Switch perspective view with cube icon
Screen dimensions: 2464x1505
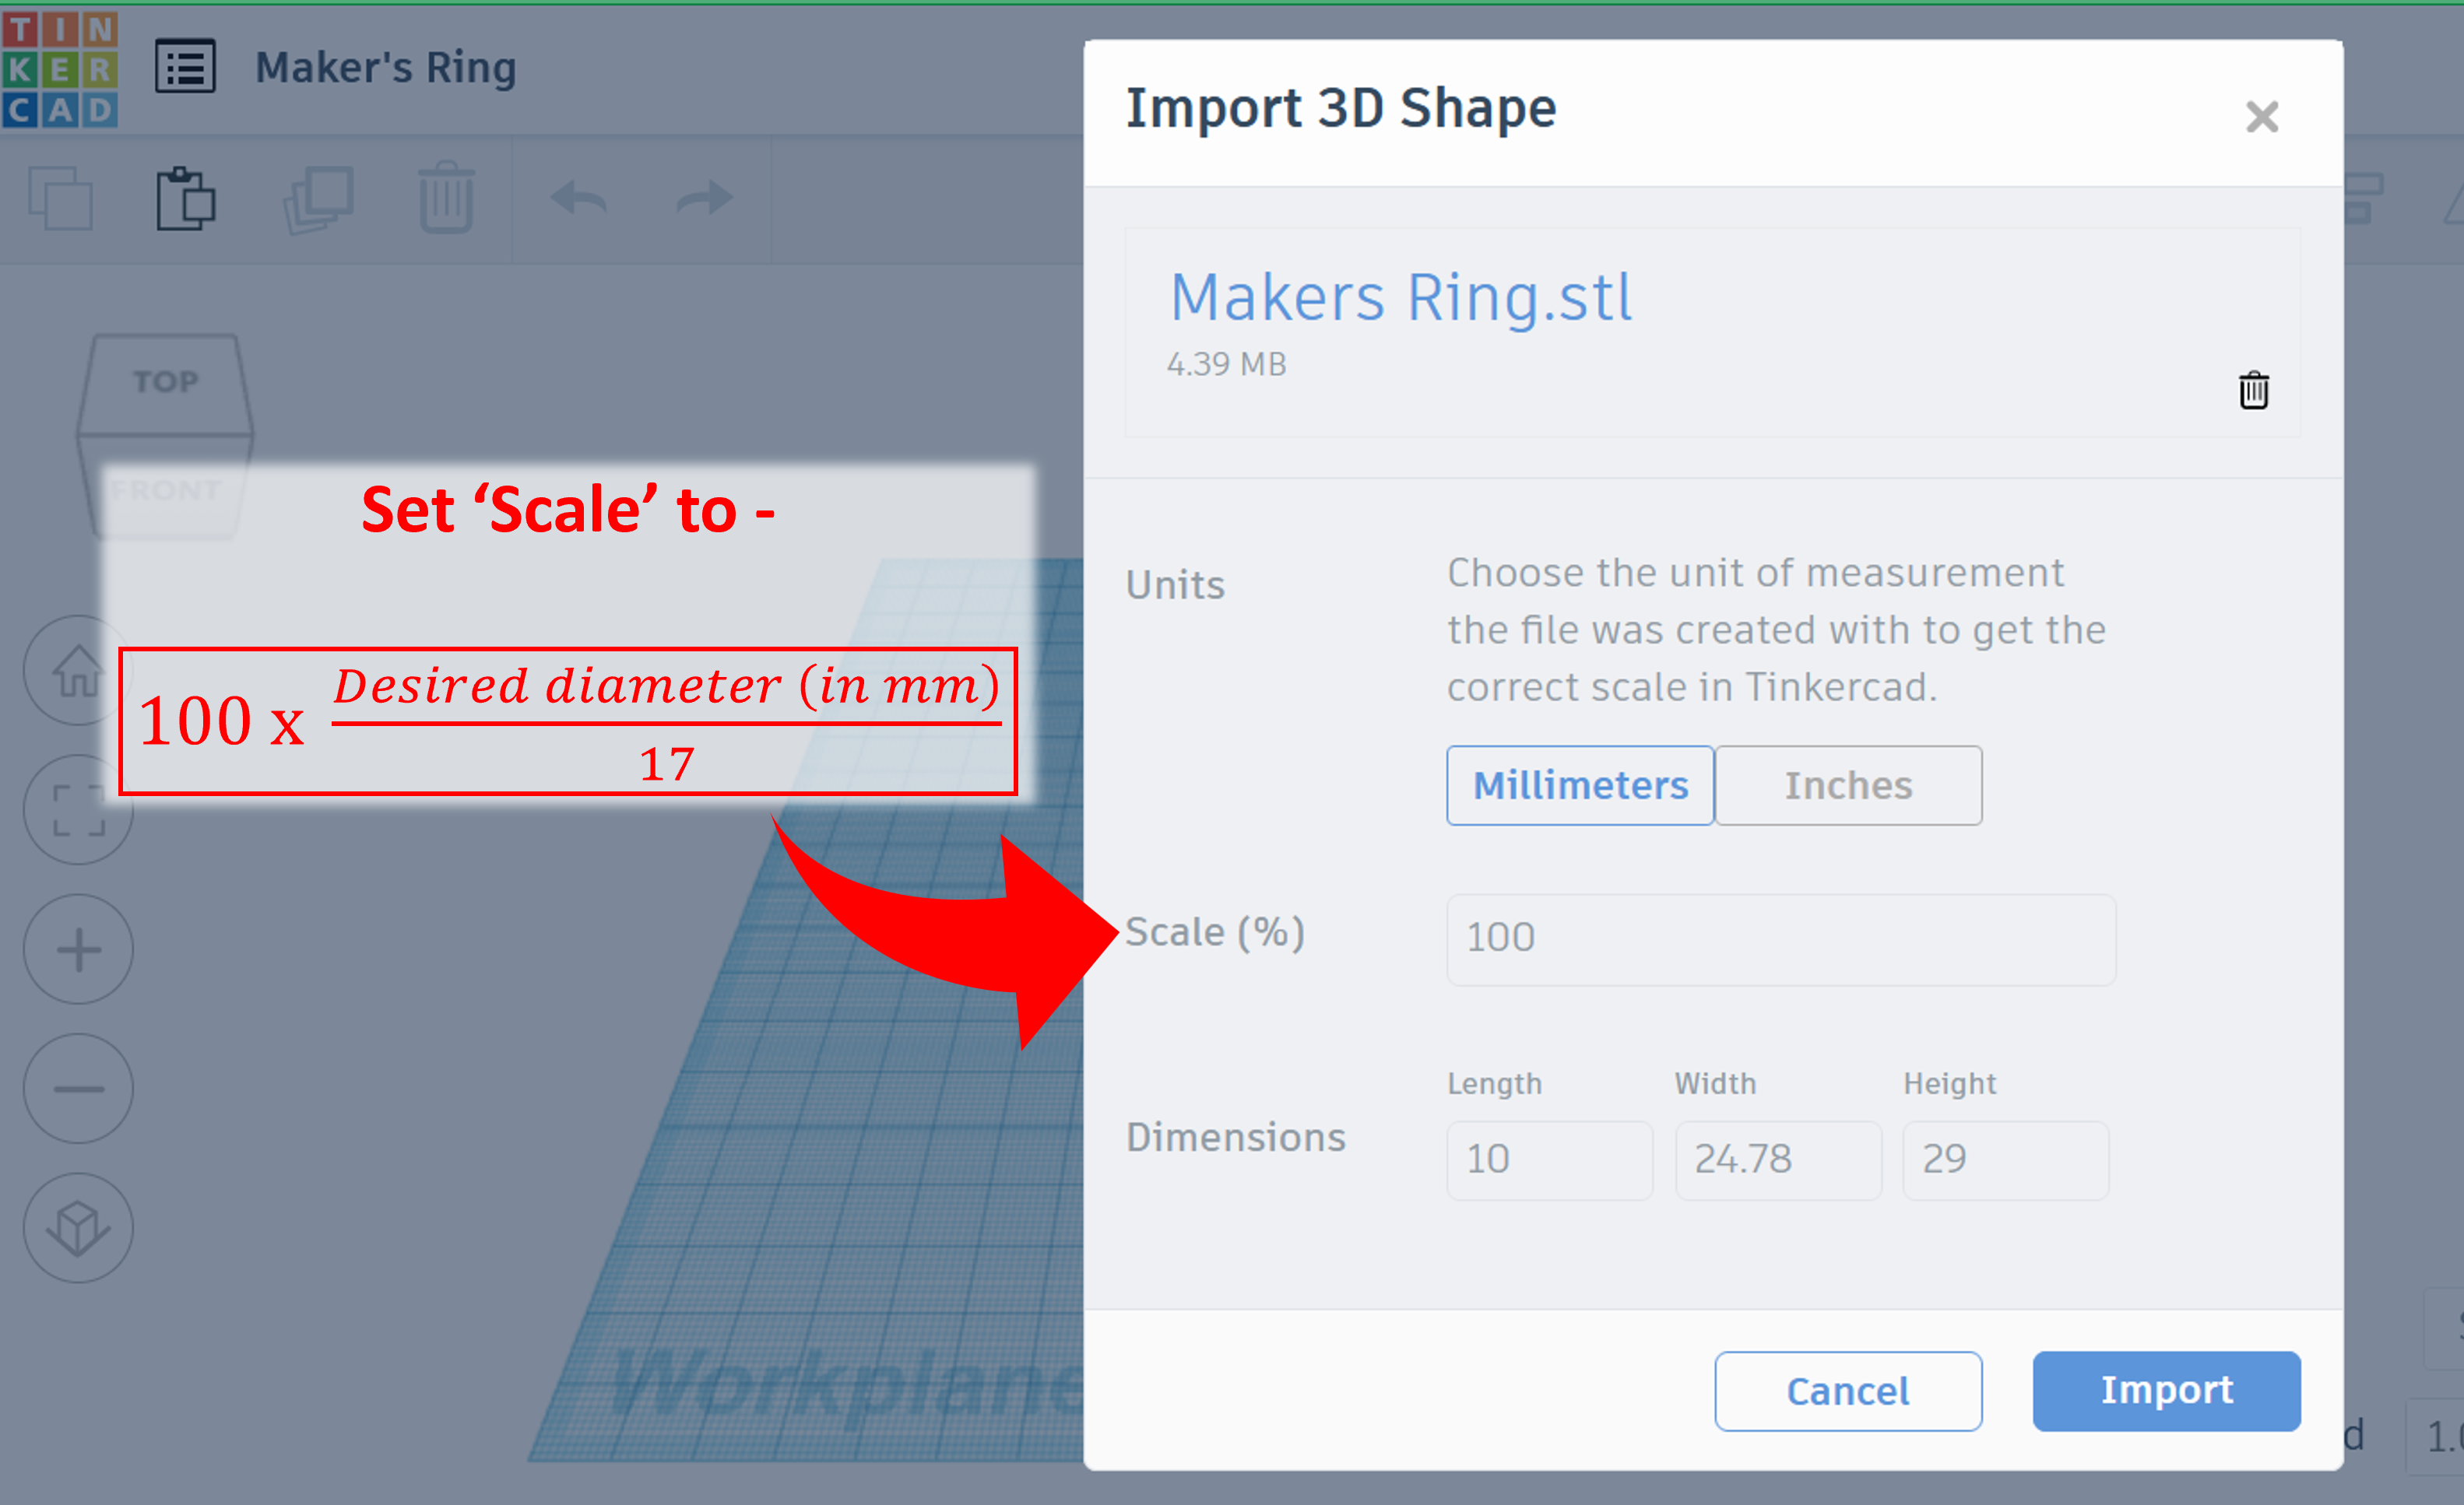78,1228
